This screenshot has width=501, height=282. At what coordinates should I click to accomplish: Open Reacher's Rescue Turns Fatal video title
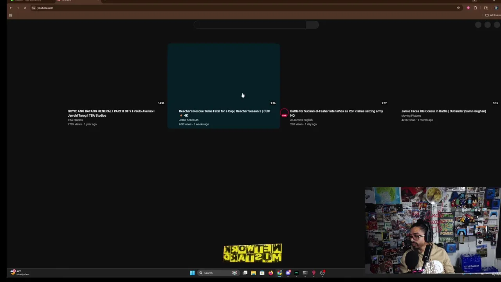(x=225, y=113)
